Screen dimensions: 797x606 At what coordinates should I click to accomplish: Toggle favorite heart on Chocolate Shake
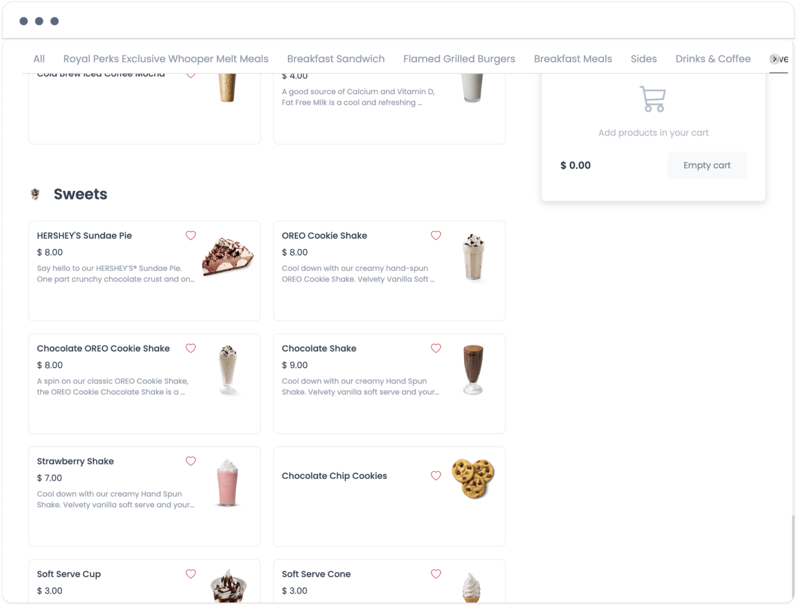(436, 348)
